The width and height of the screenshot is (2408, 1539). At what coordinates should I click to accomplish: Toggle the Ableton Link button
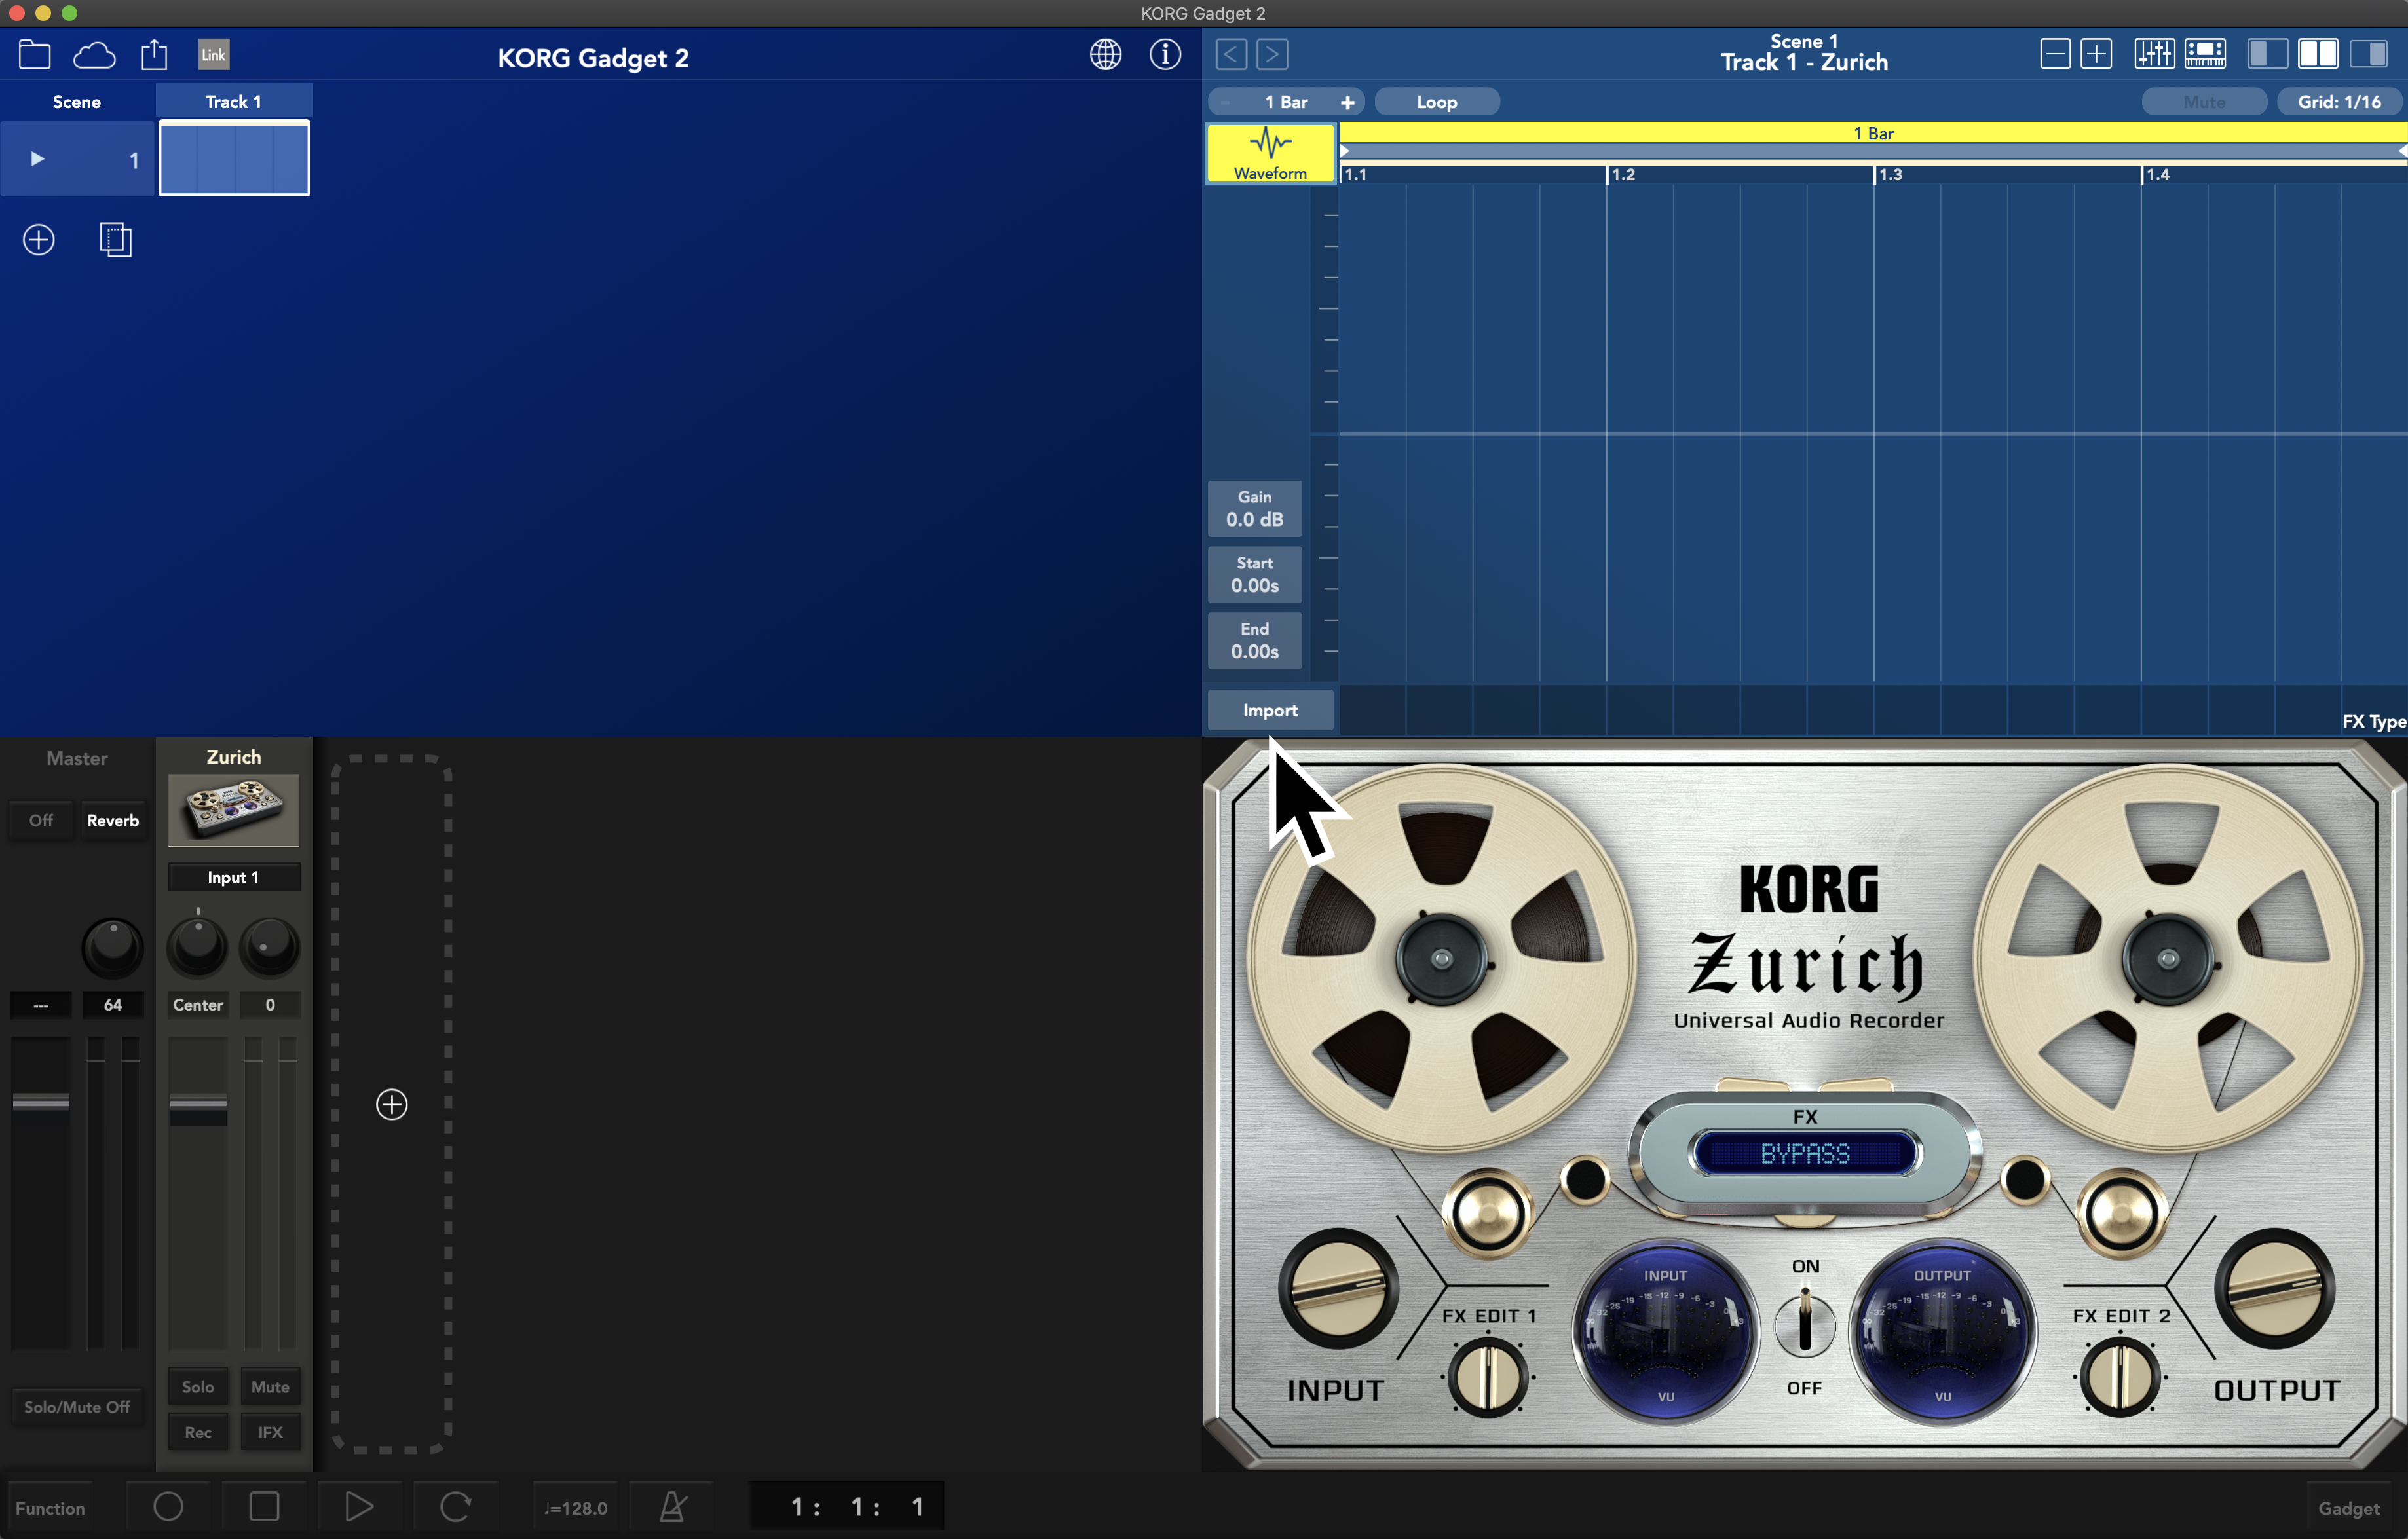[x=213, y=54]
